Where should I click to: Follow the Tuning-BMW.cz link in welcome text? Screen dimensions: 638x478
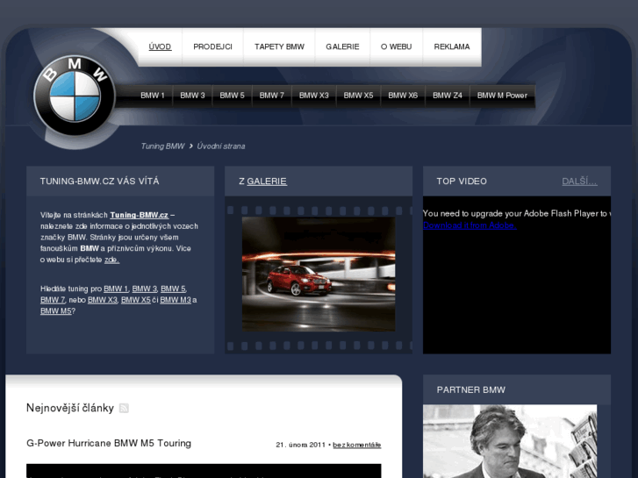(x=140, y=215)
